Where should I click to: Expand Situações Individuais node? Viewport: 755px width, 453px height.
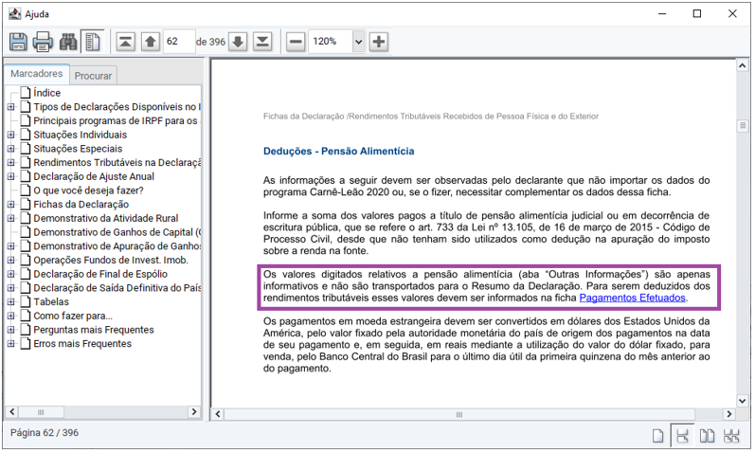(x=11, y=135)
